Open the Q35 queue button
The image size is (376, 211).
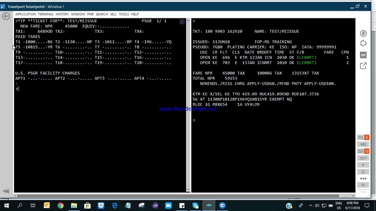(363, 151)
